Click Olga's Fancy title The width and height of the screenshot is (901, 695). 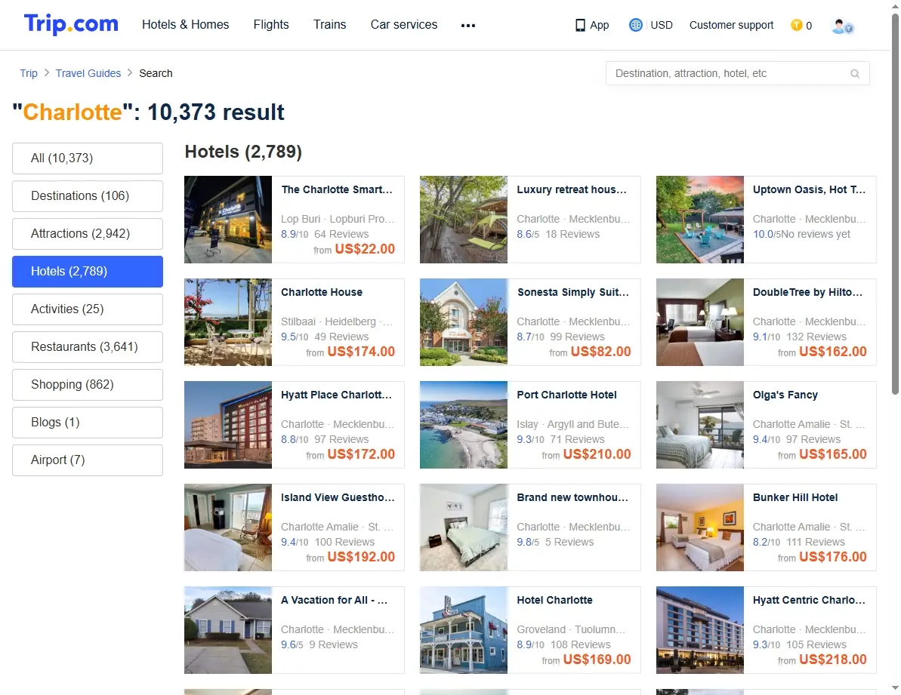click(785, 395)
